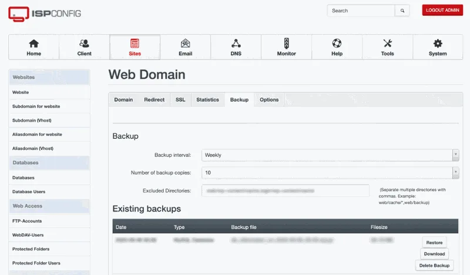Switch to the Options tab
This screenshot has height=275, width=470.
[269, 99]
